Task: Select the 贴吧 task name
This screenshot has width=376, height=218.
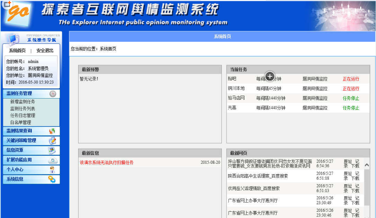Action: click(x=232, y=79)
